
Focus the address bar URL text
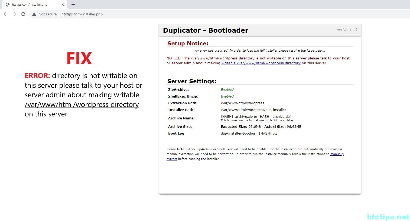(82, 14)
